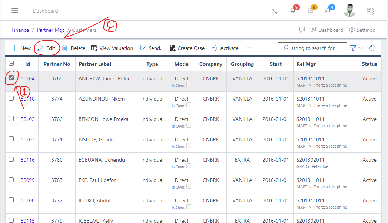Open the feedback chat icon near Dashboard
This screenshot has width=388, height=223.
(302, 30)
